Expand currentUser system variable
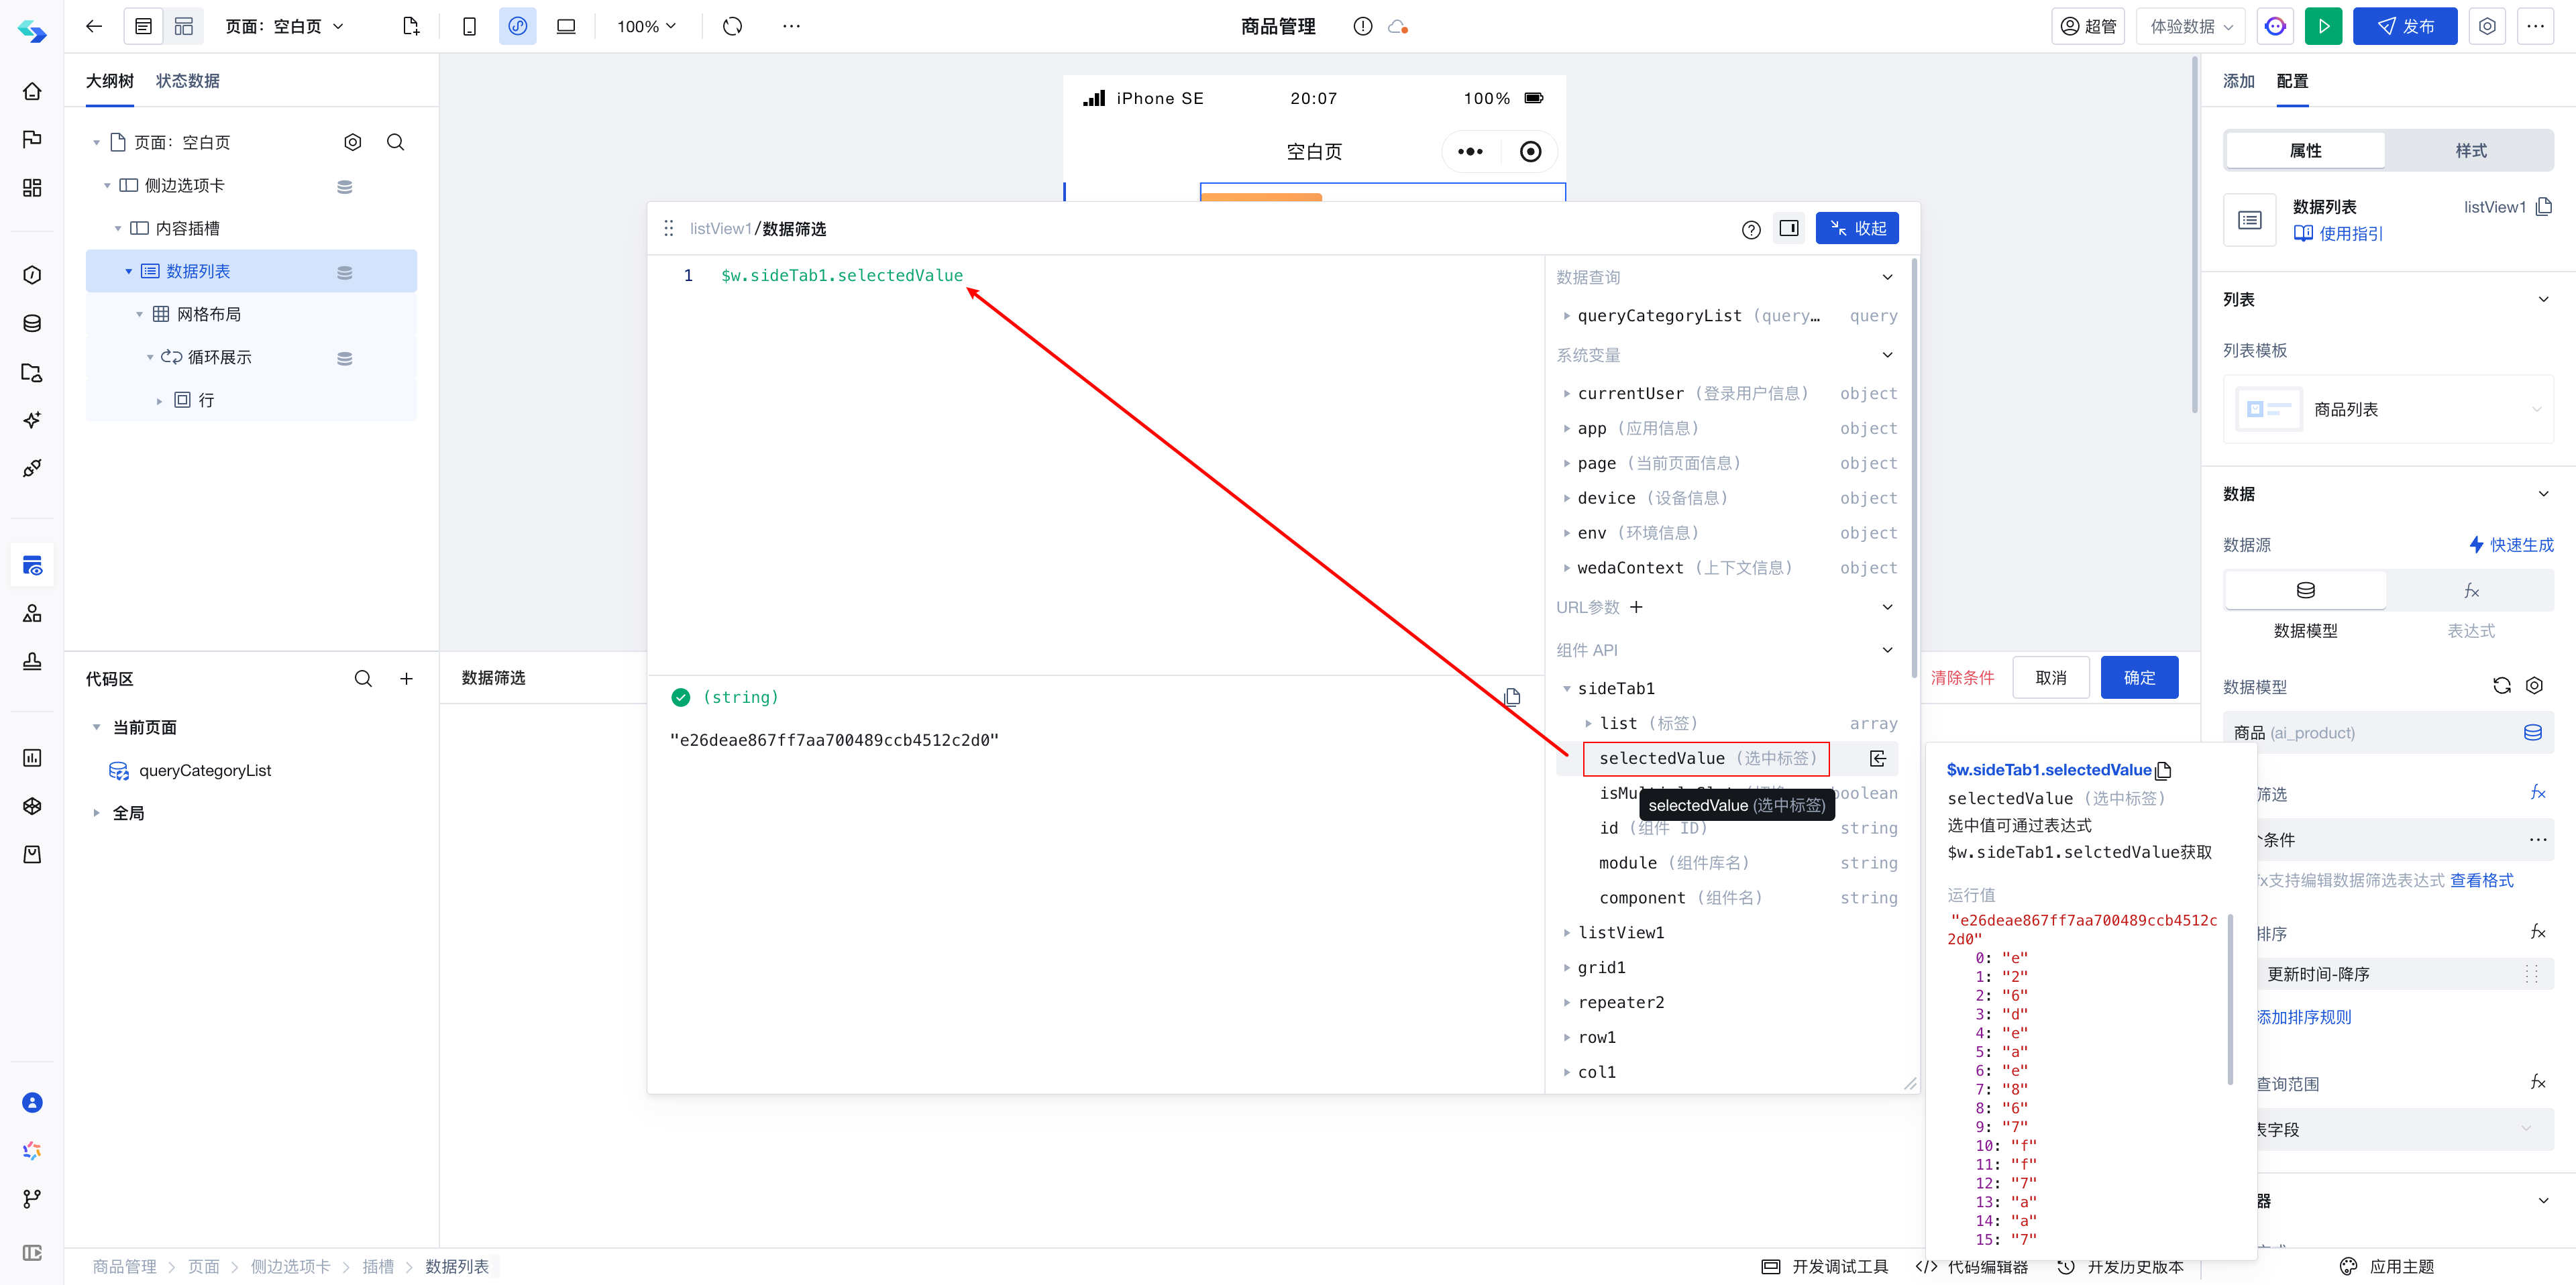 1566,394
